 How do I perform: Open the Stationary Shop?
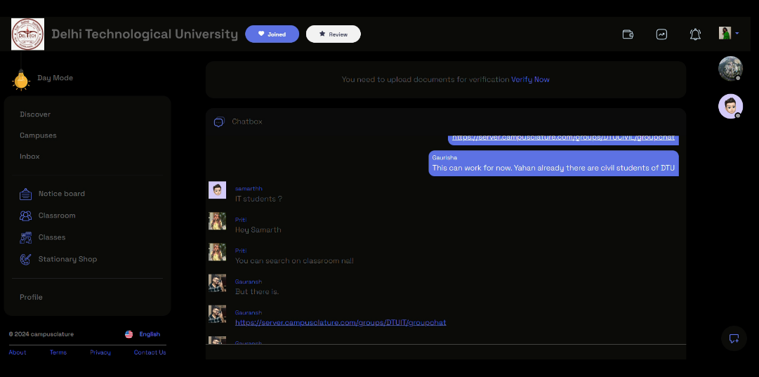68,259
